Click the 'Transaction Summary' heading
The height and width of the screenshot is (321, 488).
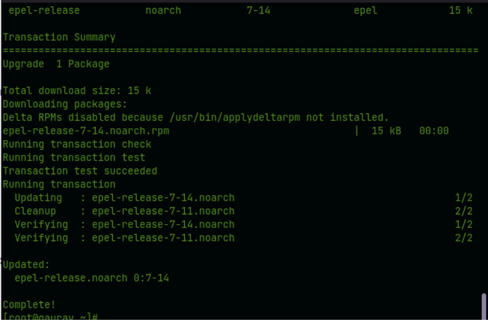click(59, 37)
